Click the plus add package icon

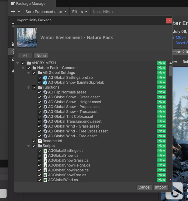pyautogui.click(x=13, y=12)
